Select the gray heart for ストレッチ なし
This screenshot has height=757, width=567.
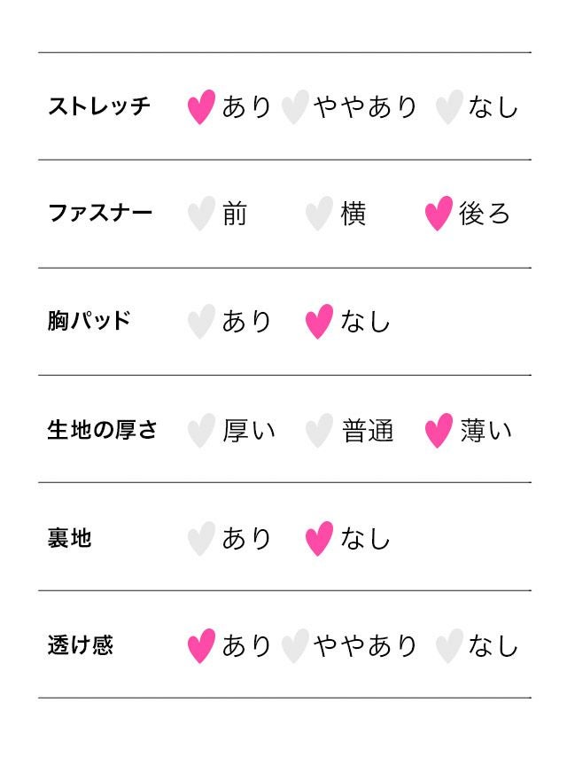[449, 107]
